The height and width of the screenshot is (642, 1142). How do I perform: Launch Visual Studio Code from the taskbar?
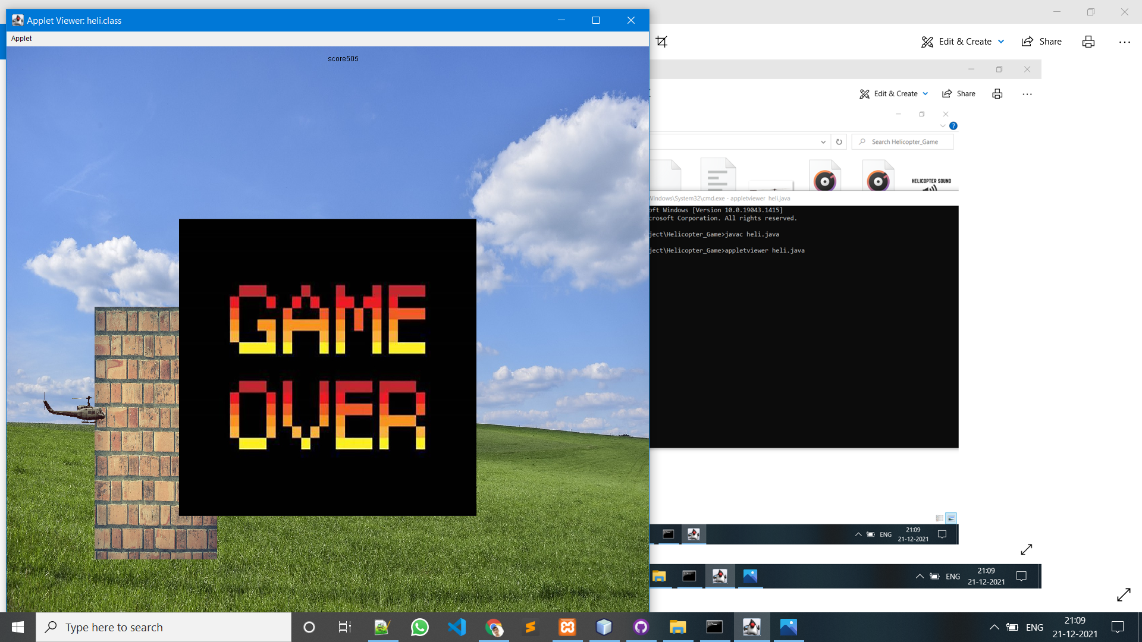click(457, 627)
